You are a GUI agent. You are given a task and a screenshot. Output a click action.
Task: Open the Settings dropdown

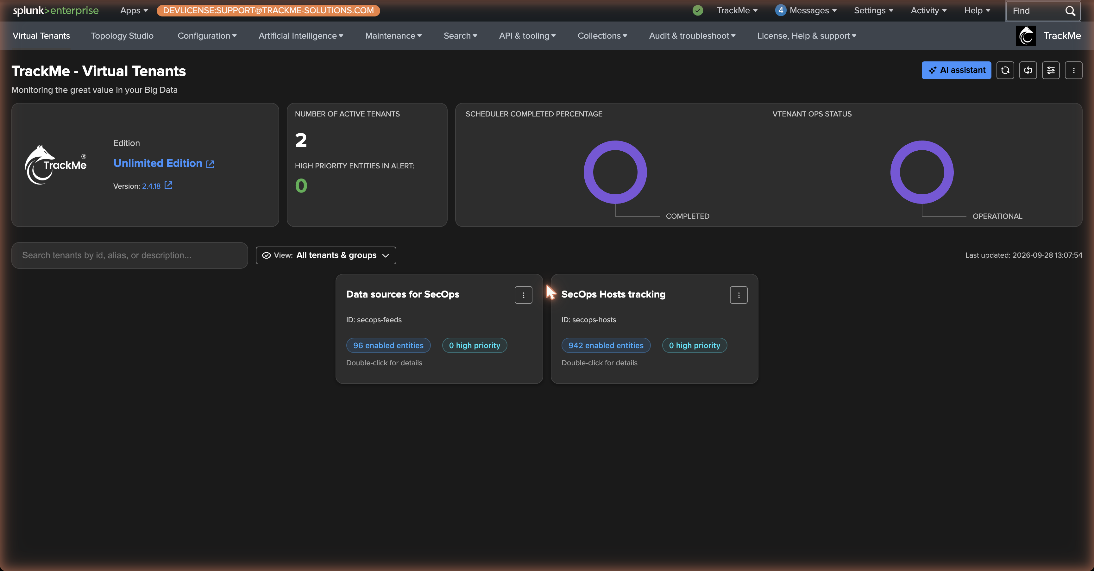(x=874, y=11)
